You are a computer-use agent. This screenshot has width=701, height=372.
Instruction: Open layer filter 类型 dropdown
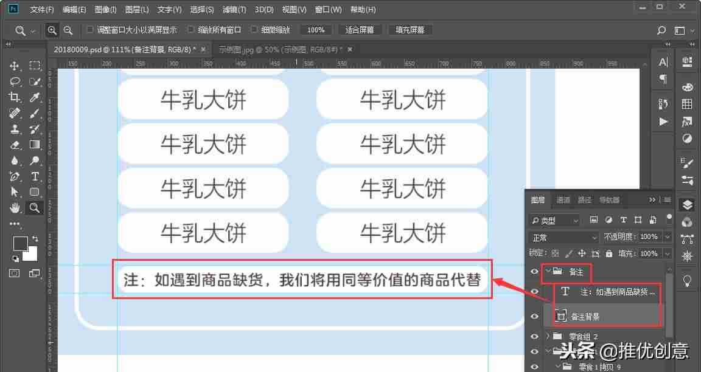tap(554, 220)
